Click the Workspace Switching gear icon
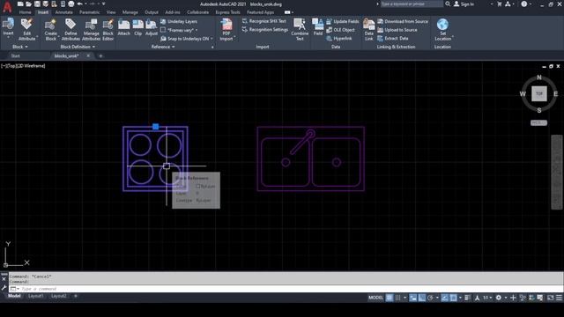The width and height of the screenshot is (564, 317). (x=499, y=298)
